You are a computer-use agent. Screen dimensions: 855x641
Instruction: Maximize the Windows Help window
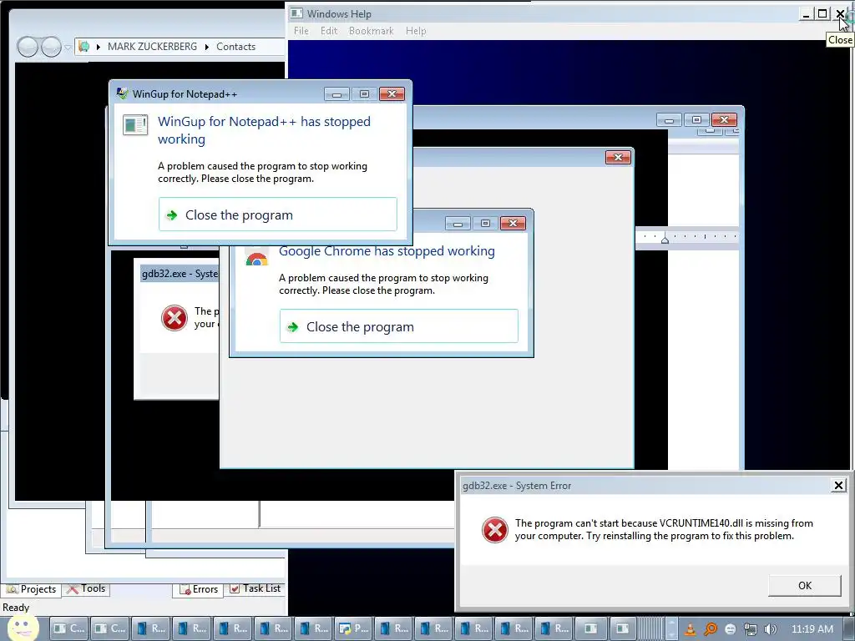(x=822, y=13)
